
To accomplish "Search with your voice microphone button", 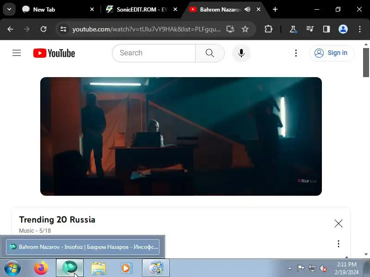I will (241, 53).
